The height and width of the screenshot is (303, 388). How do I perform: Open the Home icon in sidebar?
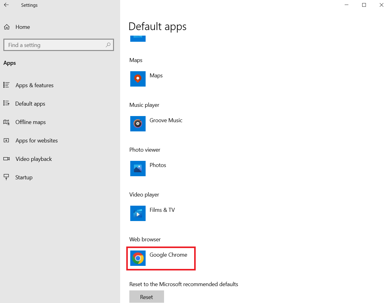(7, 27)
